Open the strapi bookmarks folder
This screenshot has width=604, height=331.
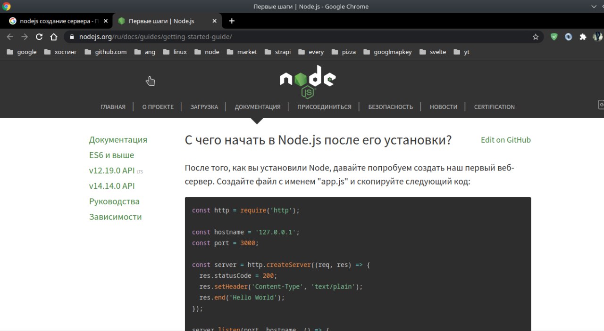pyautogui.click(x=278, y=52)
